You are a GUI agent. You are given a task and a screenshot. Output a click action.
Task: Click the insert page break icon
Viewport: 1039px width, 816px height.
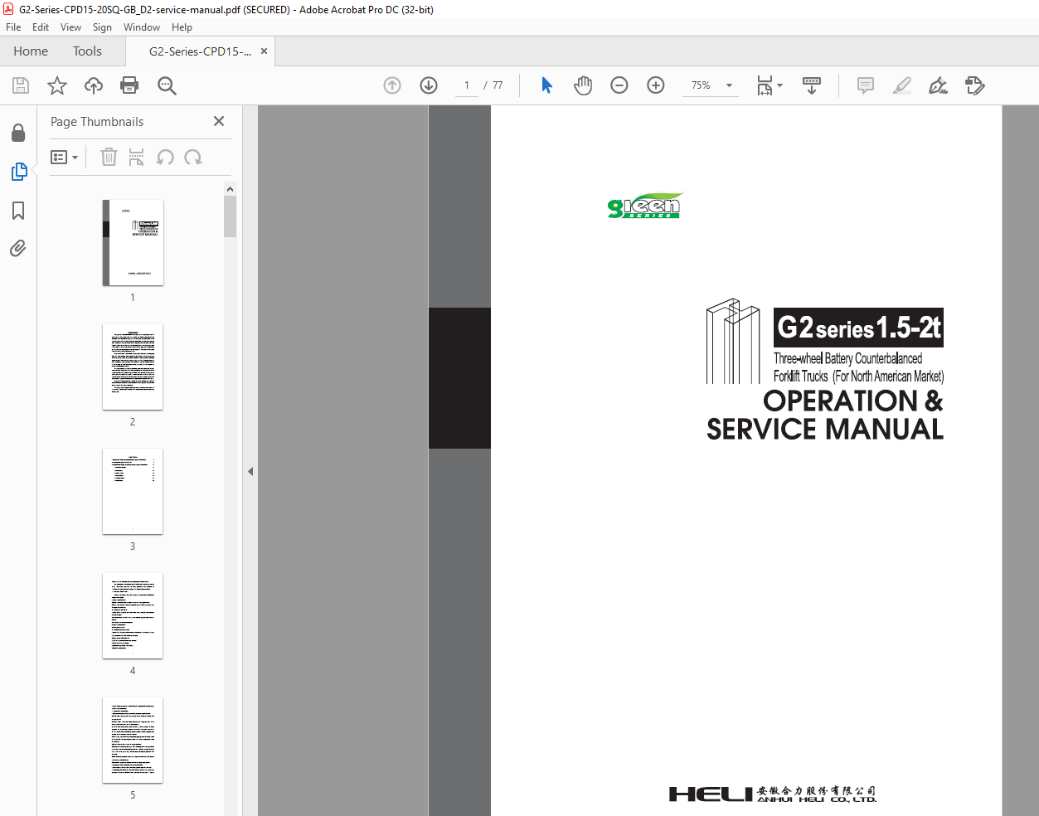click(x=137, y=157)
